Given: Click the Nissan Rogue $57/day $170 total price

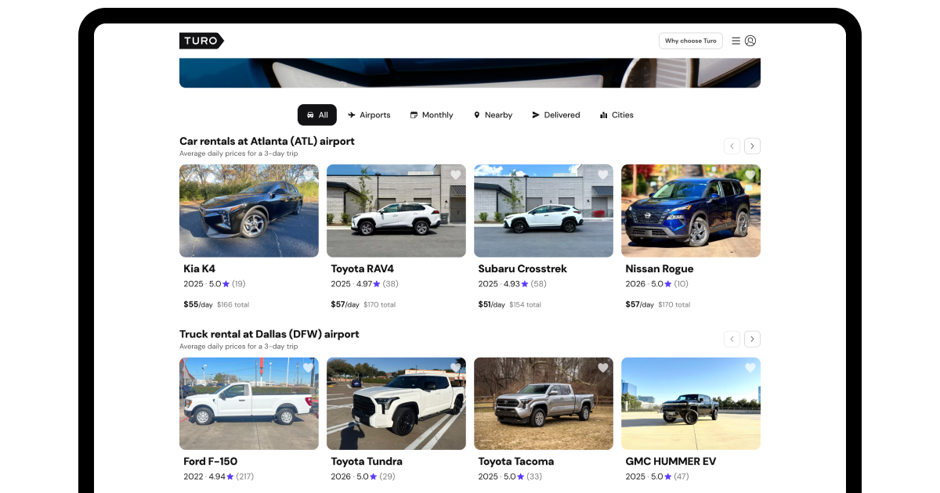Looking at the screenshot, I should tap(658, 304).
